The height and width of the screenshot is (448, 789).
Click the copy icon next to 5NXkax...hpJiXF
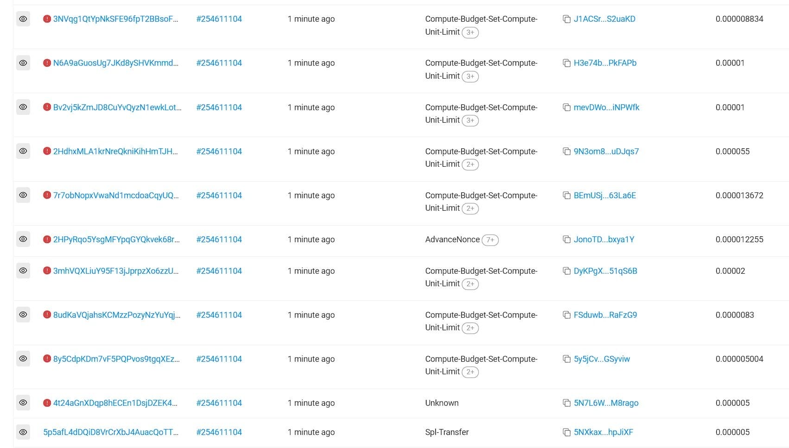[566, 432]
